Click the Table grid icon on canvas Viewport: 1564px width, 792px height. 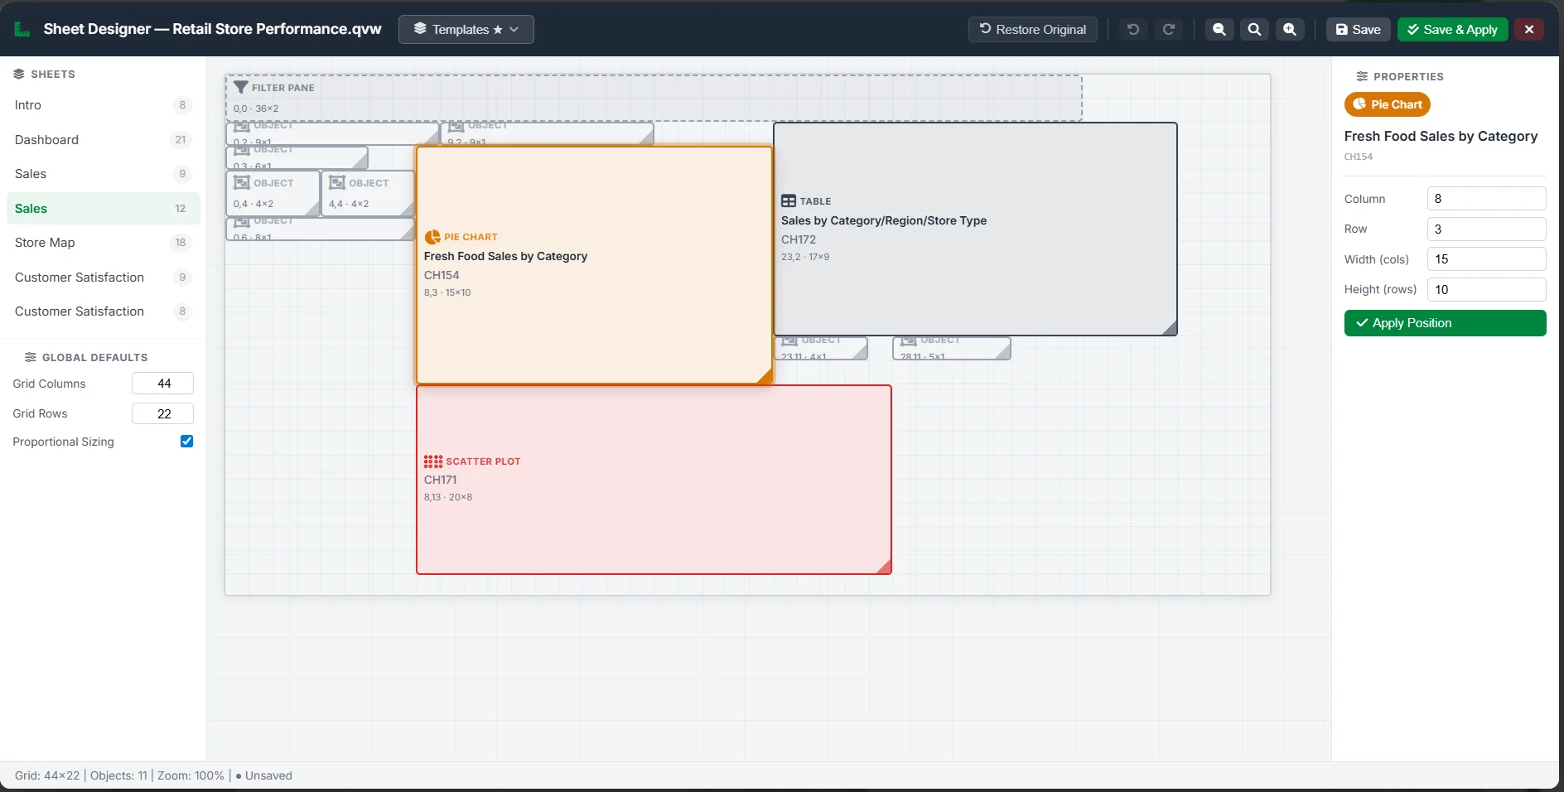pyautogui.click(x=789, y=201)
